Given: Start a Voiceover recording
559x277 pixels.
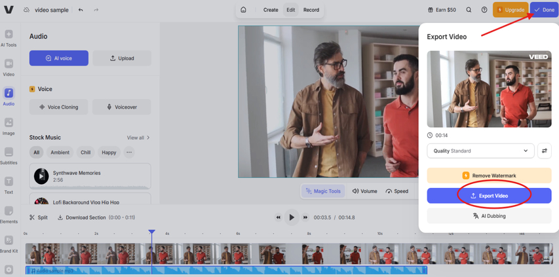Looking at the screenshot, I should point(122,107).
